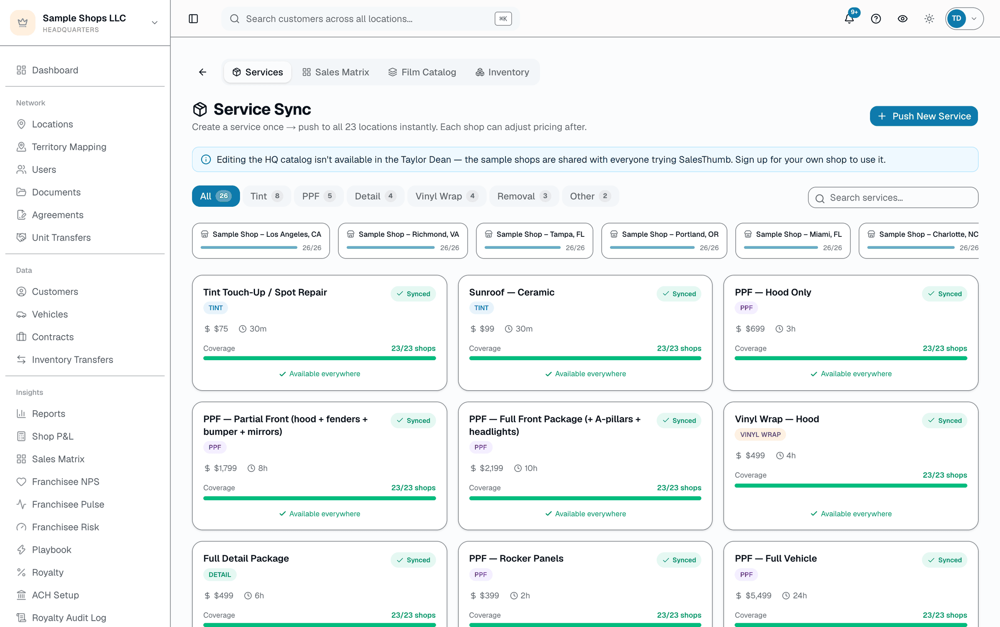Viewport: 1000px width, 627px height.
Task: Open the TD user account dropdown
Action: (x=964, y=19)
